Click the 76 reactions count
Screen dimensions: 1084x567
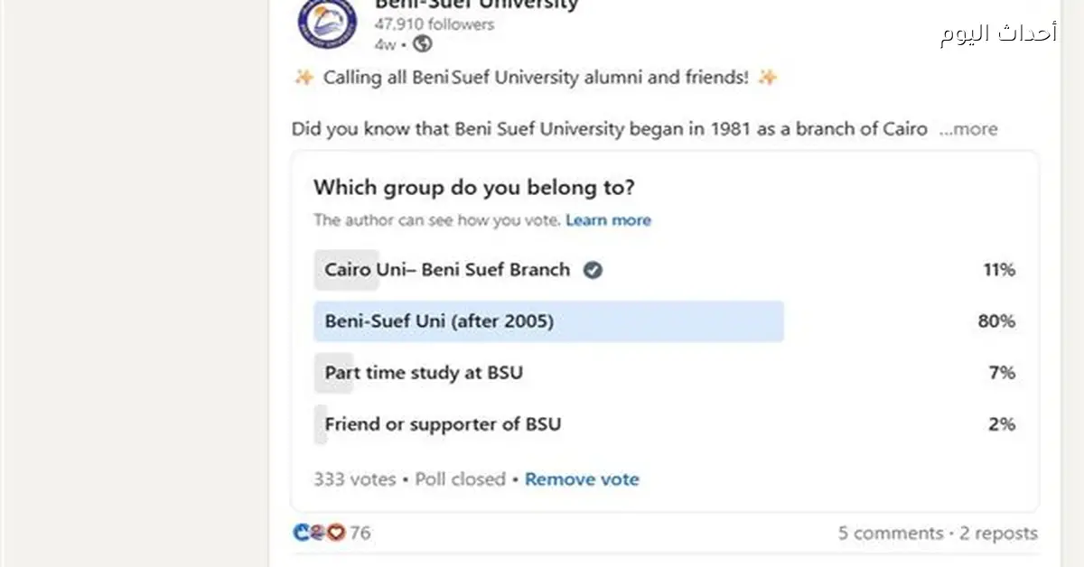(x=360, y=534)
